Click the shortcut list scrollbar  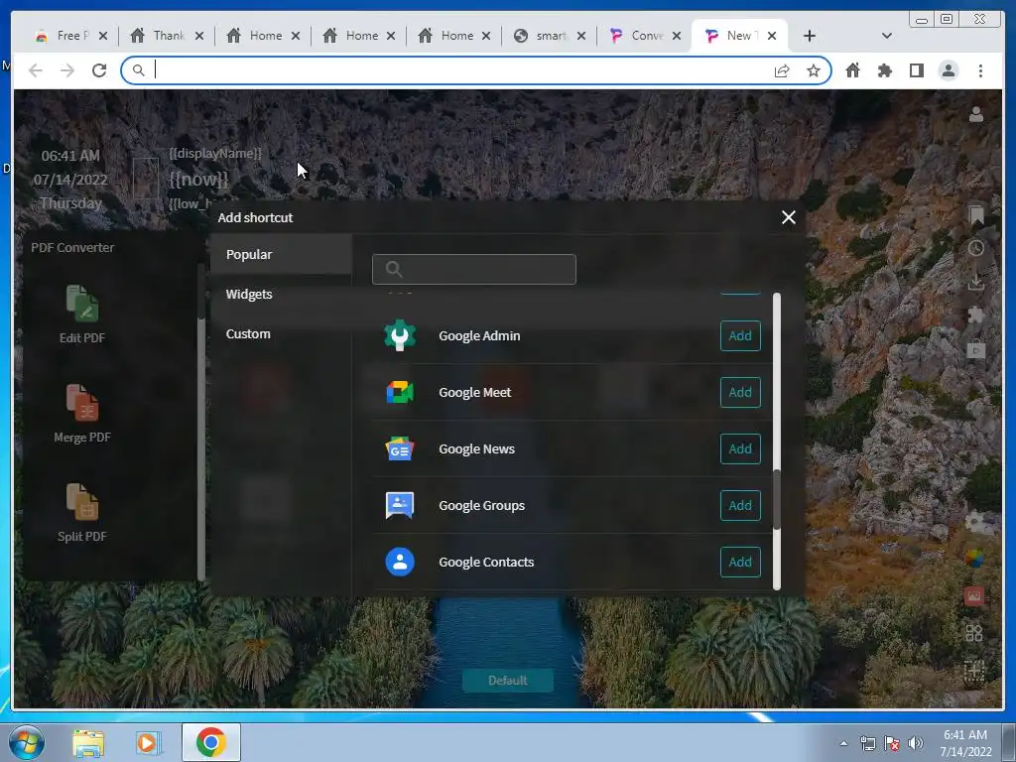click(x=776, y=499)
